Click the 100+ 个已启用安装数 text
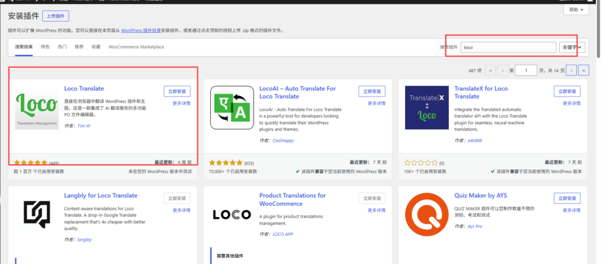Viewport: 601px width, 264px height. coord(425,172)
